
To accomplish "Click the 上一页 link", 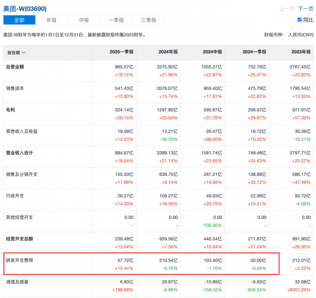I will (287, 9).
